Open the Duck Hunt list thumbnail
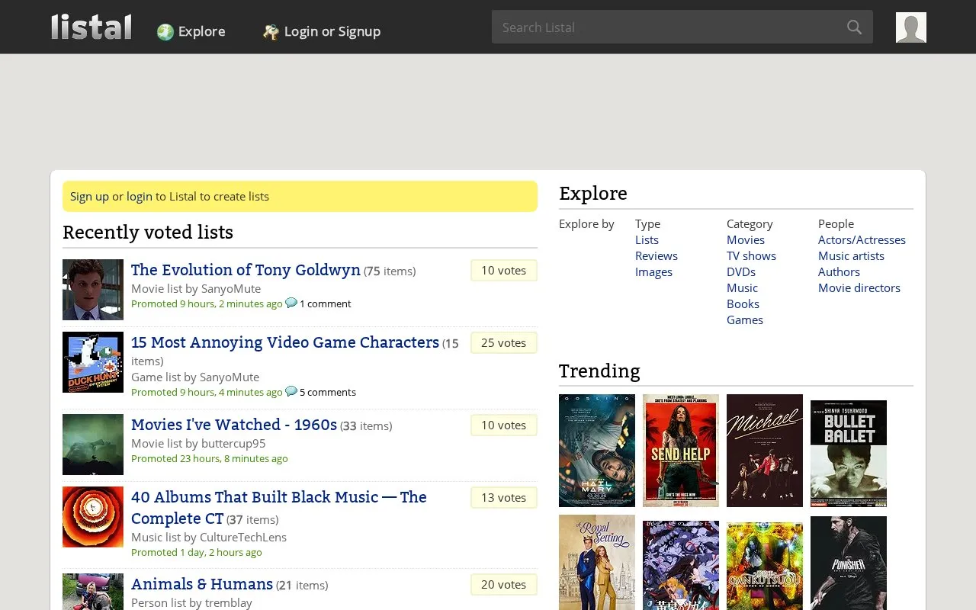The height and width of the screenshot is (610, 976). (93, 362)
